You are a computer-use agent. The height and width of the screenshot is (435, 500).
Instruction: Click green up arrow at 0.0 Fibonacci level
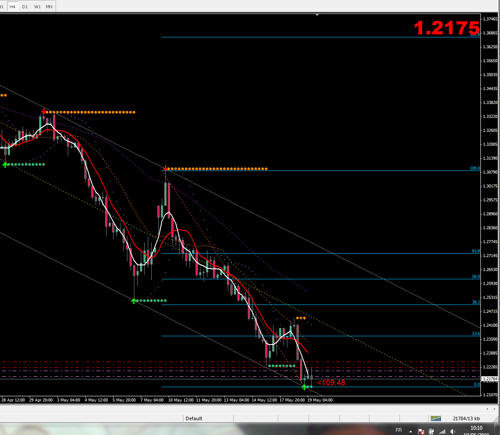tap(304, 387)
